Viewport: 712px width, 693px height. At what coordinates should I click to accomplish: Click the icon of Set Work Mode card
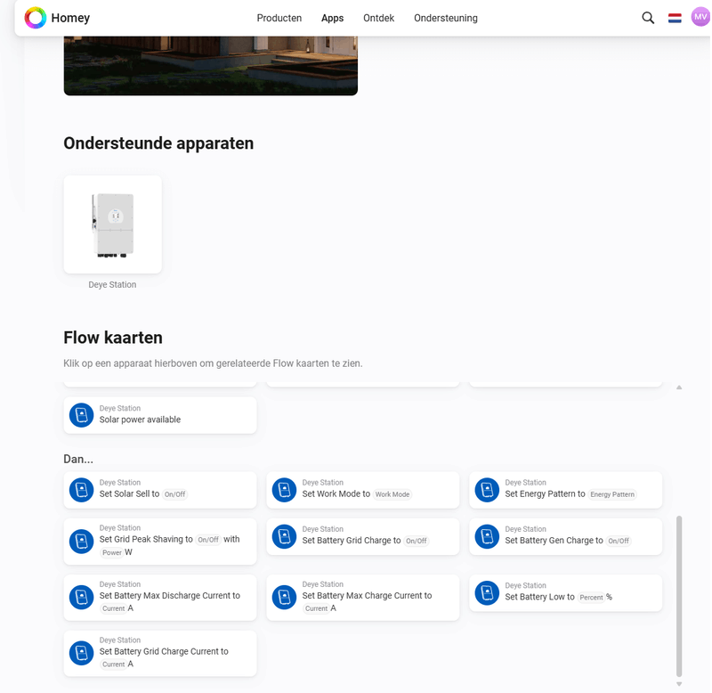coord(284,490)
